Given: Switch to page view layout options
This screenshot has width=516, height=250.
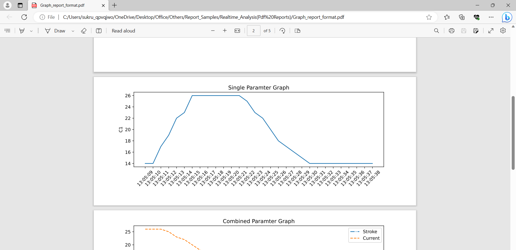Looking at the screenshot, I should tap(298, 31).
